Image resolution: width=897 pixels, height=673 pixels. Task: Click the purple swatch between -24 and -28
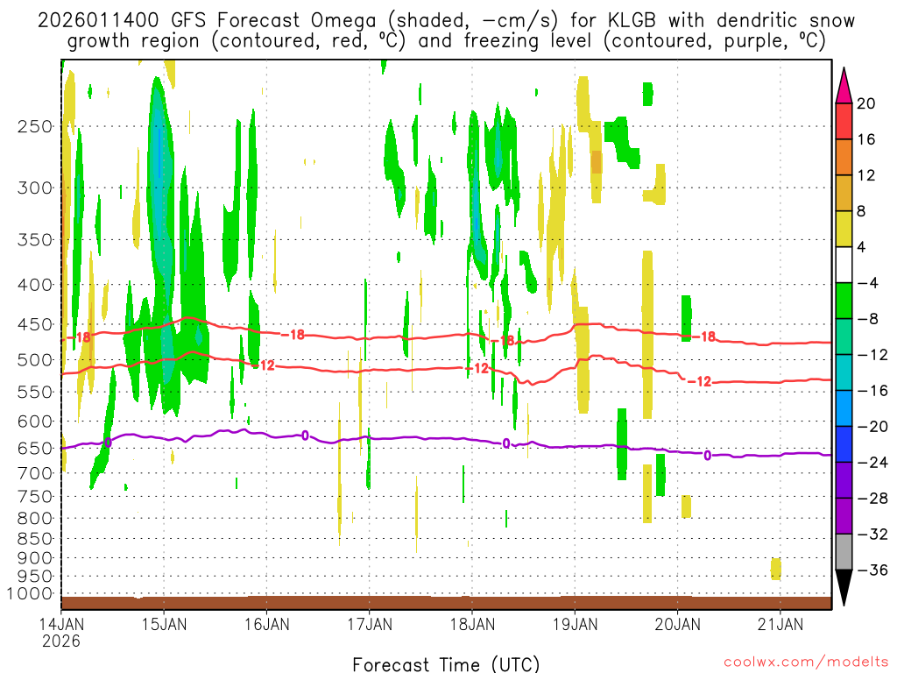point(844,480)
